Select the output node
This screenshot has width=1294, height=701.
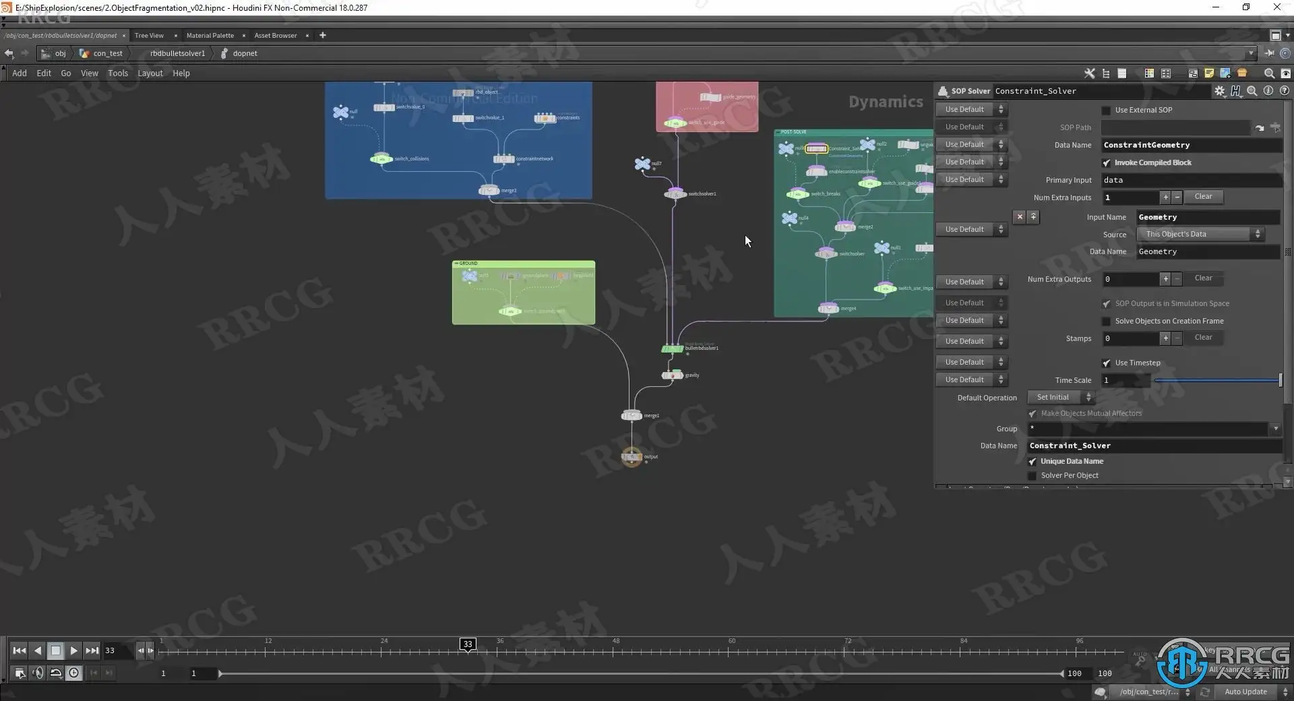[x=631, y=457]
